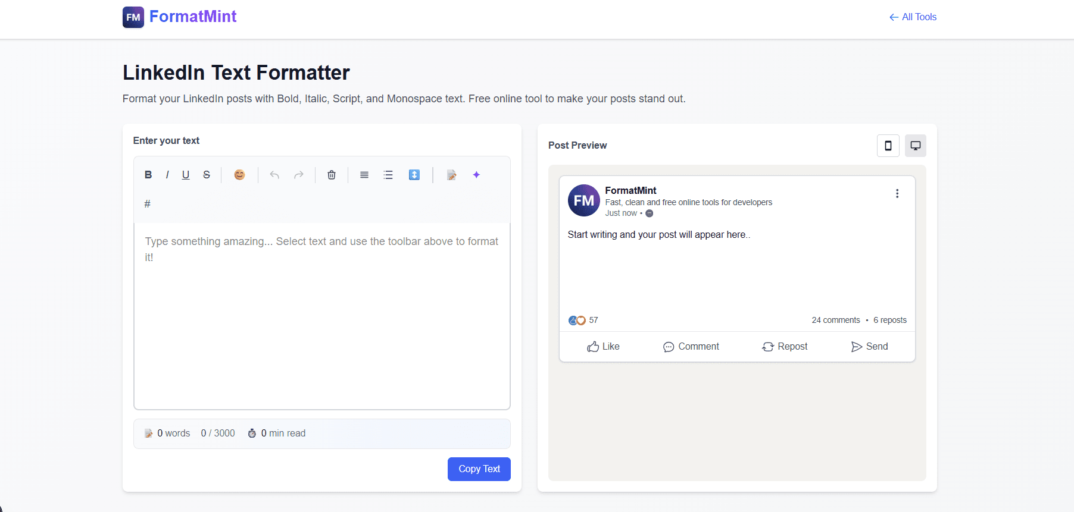Select the four-line text alignment icon
Screen dimensions: 1074x512
[x=364, y=175]
